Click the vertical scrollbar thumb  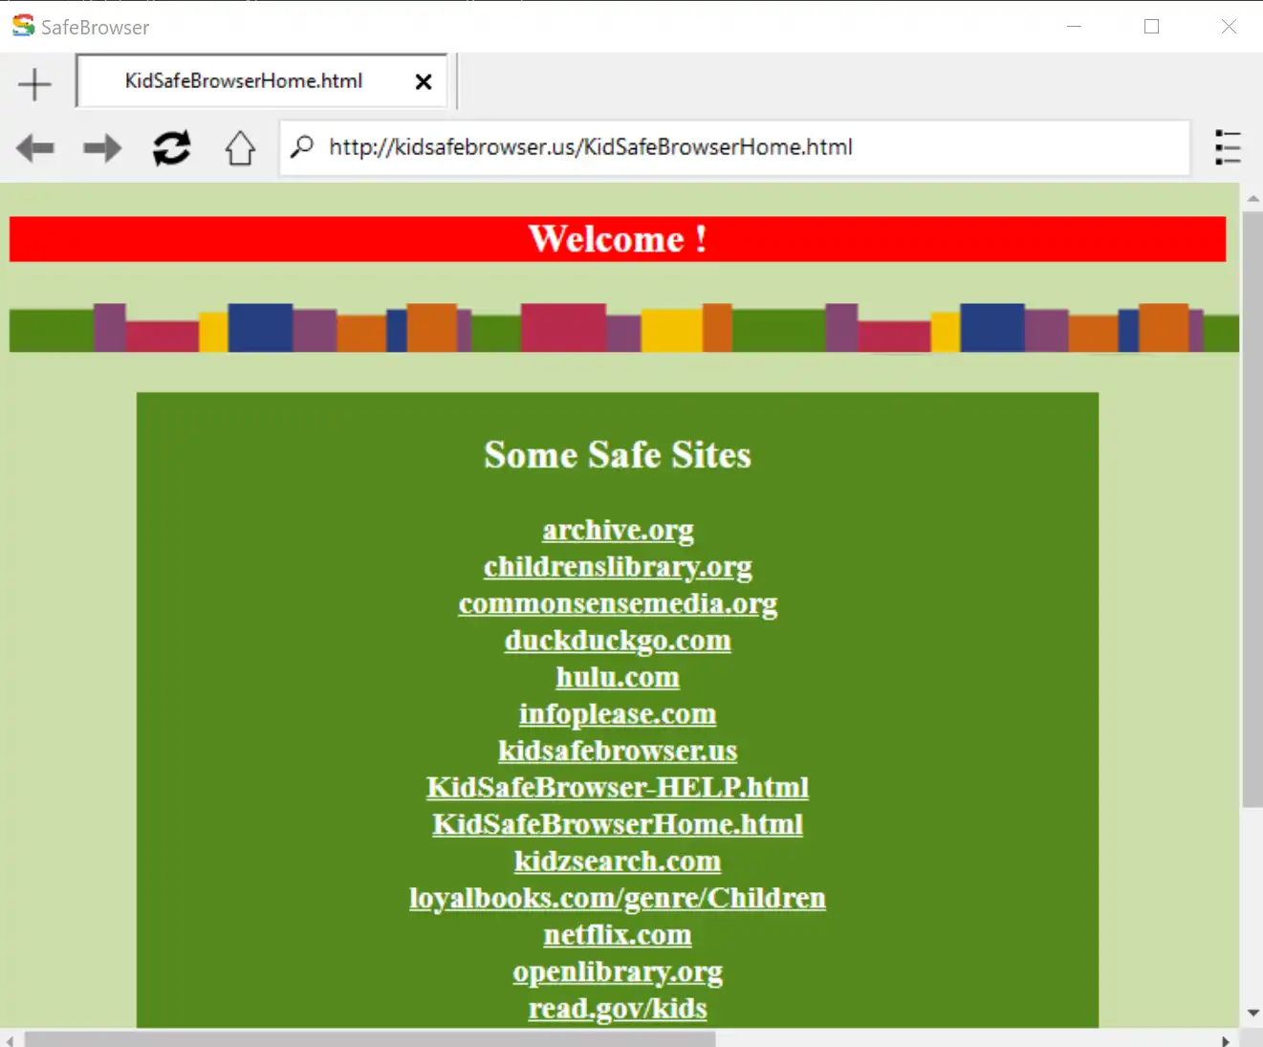point(1252,510)
